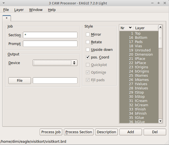Click the File button in Output

click(20, 81)
